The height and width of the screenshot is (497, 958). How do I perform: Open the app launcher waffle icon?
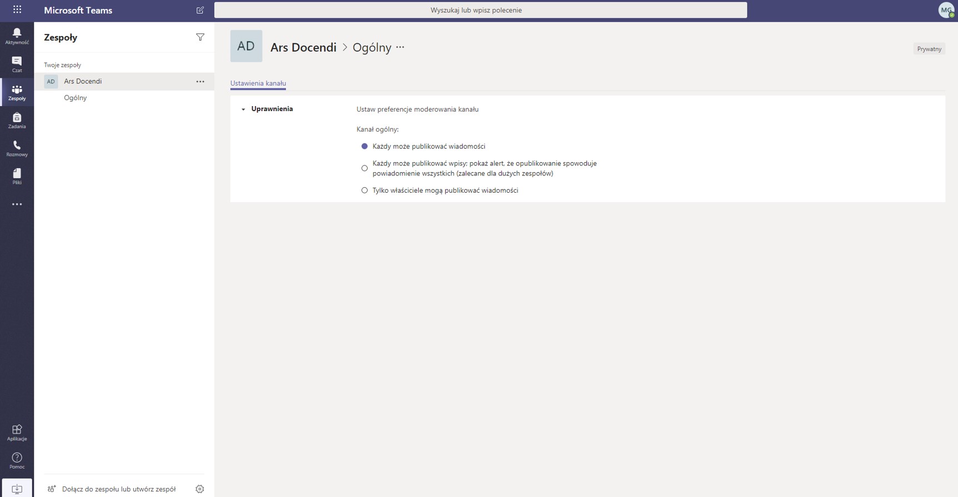[17, 9]
